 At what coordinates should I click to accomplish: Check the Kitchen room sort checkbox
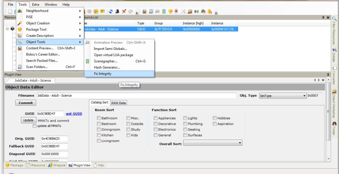point(99,135)
